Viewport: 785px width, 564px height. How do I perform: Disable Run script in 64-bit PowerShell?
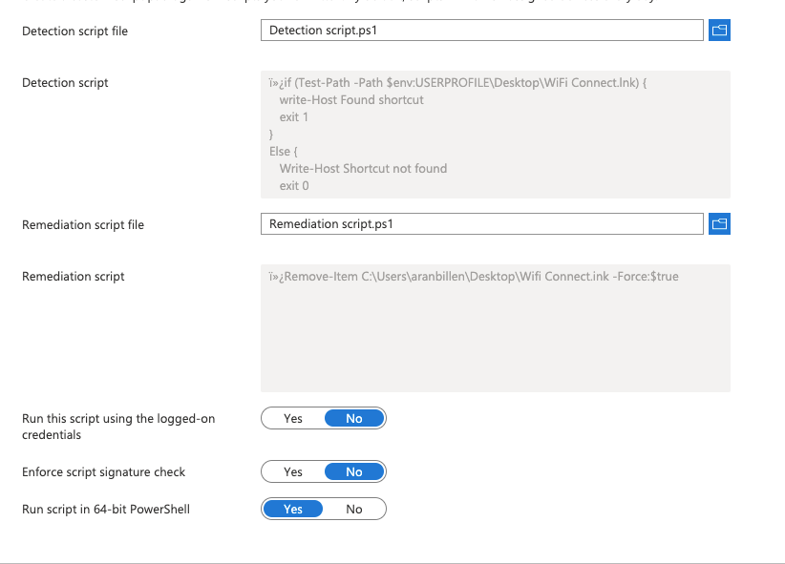(354, 509)
